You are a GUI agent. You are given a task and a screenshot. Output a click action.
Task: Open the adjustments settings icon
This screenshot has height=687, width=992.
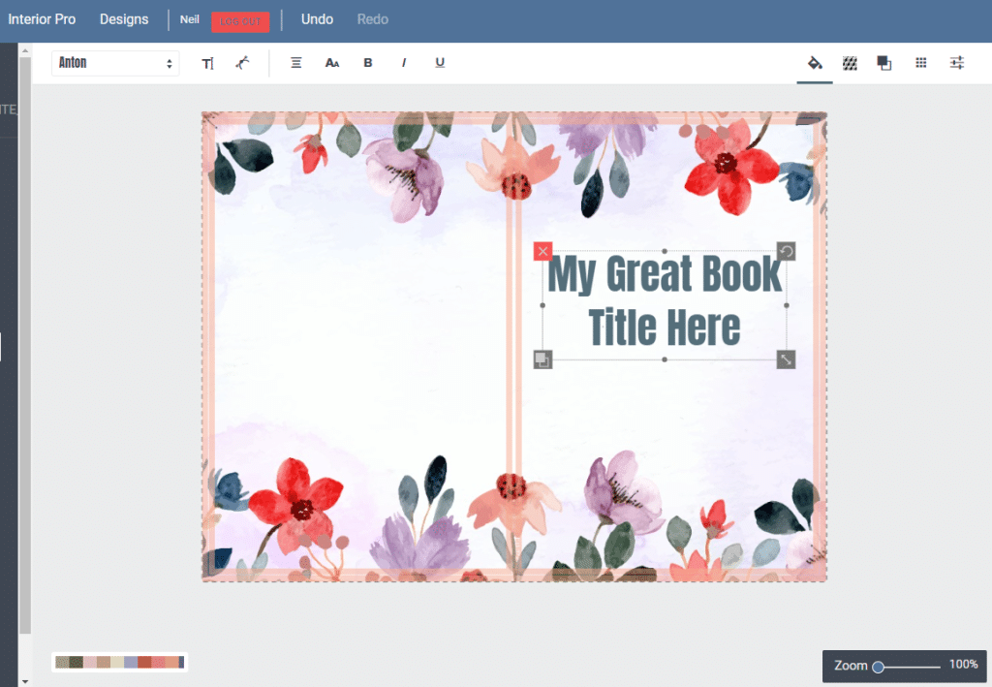(956, 62)
